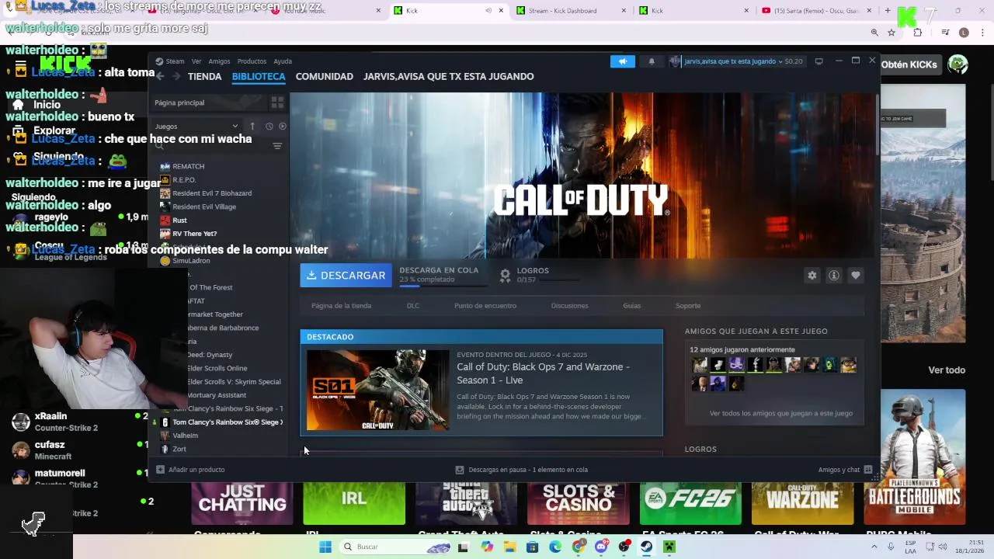The image size is (994, 559).
Task: Open Ayuda menu in Steam
Action: [283, 61]
